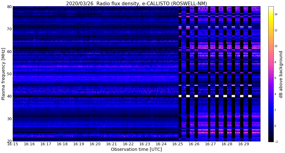The width and height of the screenshot is (285, 153).
Task: Click the 50 MHz frequency tick label
Action: tap(9, 74)
